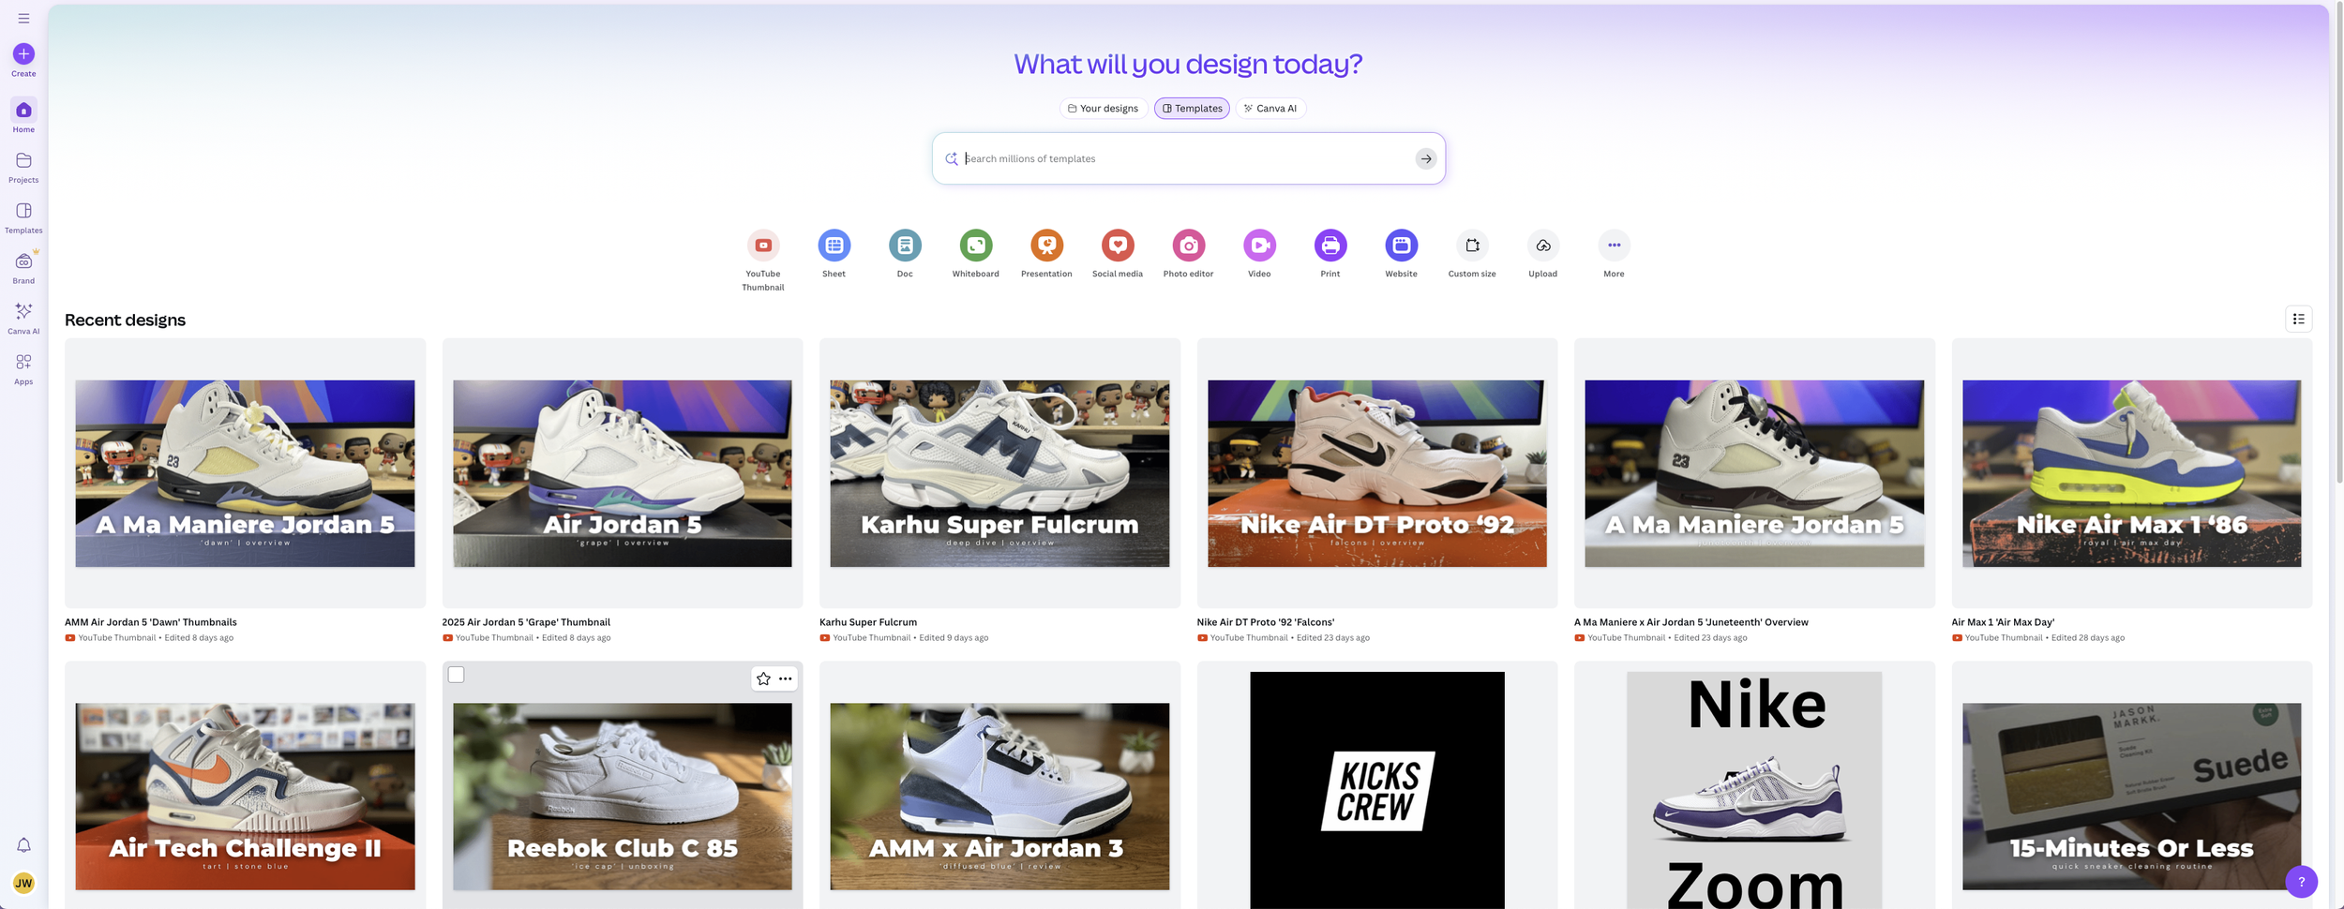Switch recent designs to list view
The width and height of the screenshot is (2344, 909).
pos(2298,320)
